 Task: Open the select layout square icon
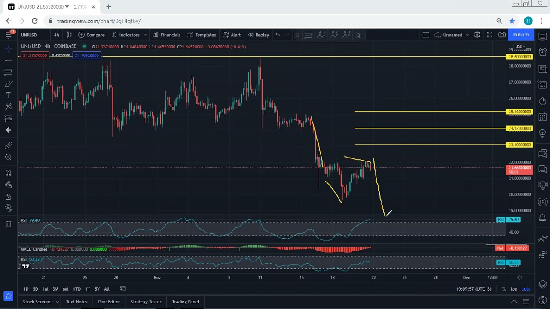pyautogui.click(x=426, y=35)
